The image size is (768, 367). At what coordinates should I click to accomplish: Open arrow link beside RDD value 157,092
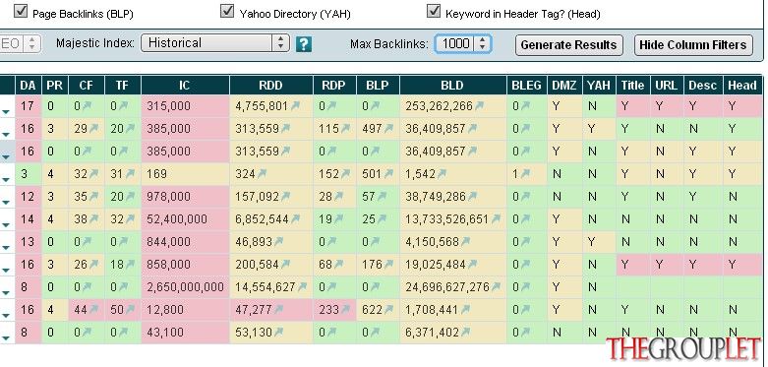click(x=285, y=197)
